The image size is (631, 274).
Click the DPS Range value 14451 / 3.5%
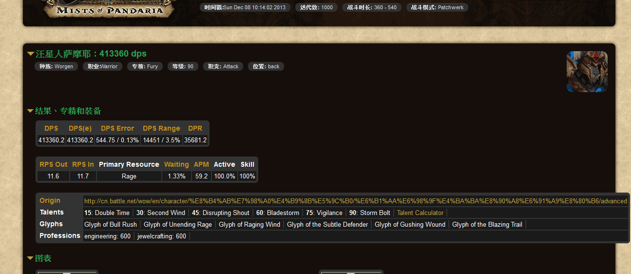[161, 140]
